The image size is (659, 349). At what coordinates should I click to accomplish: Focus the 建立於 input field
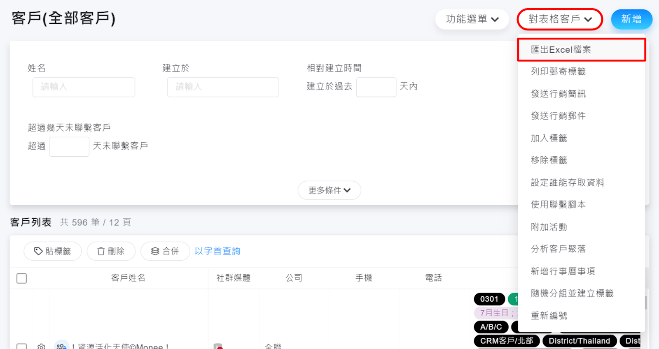(x=223, y=87)
